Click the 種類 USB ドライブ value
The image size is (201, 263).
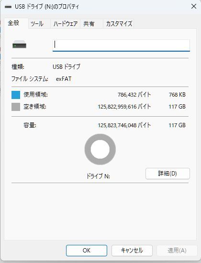point(67,67)
